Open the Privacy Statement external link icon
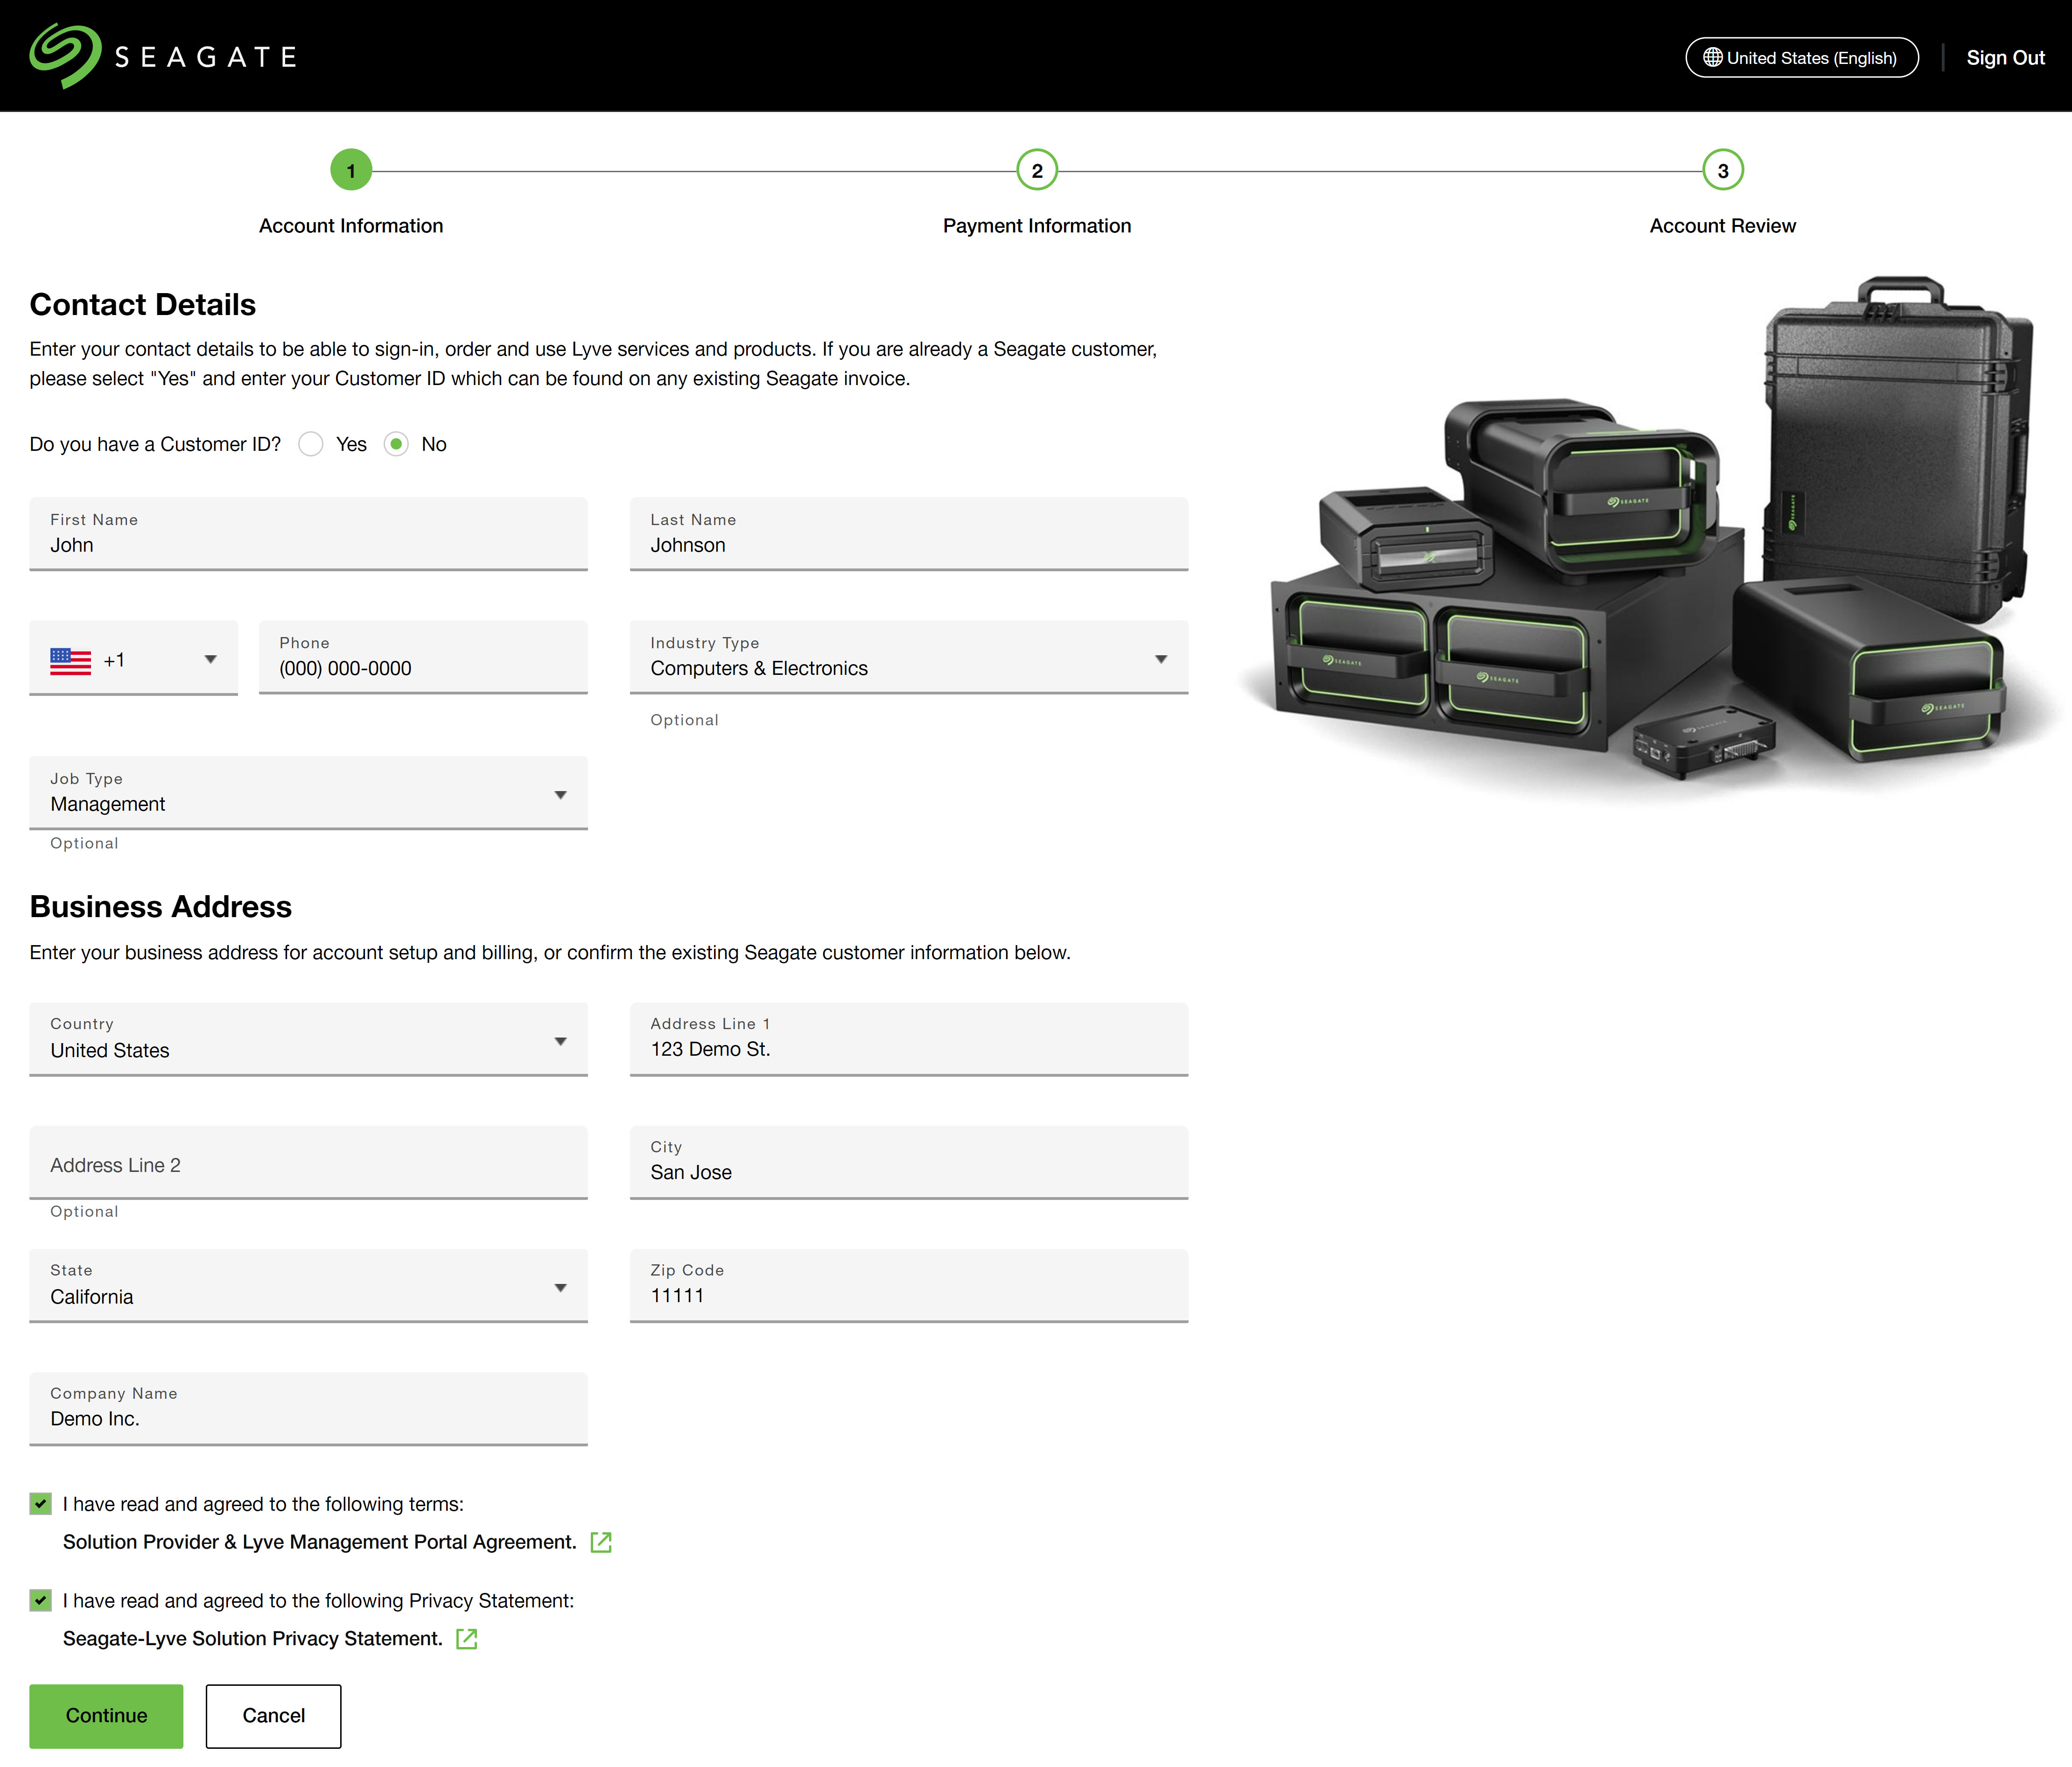2072x1767 pixels. 467,1639
